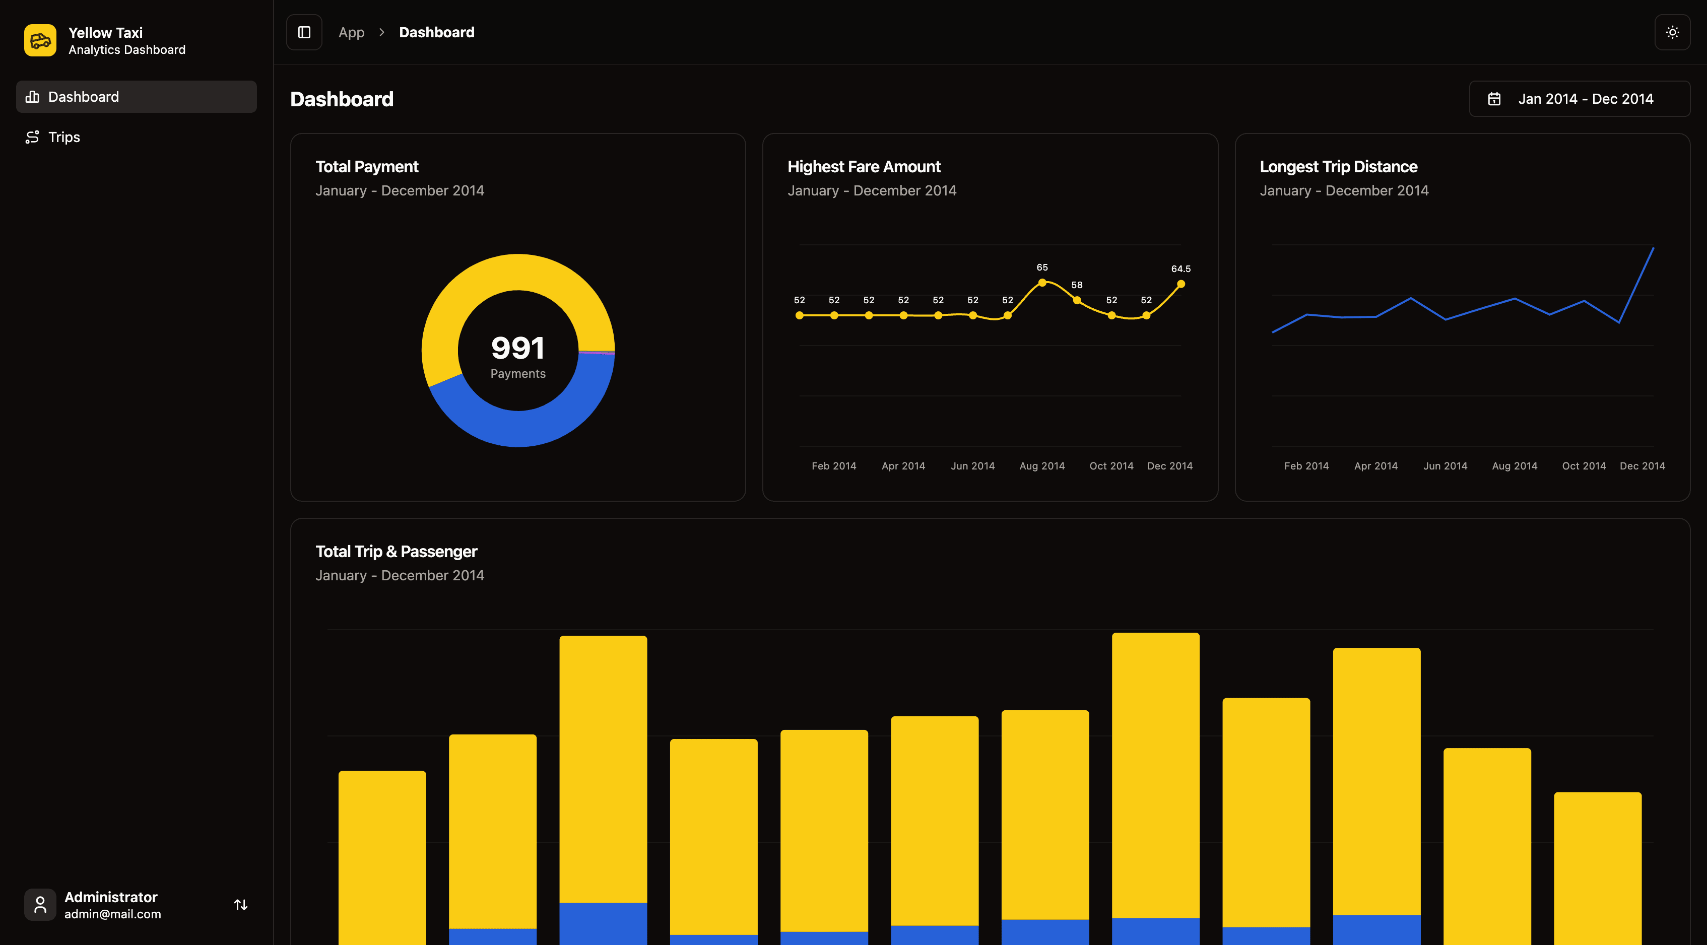The image size is (1707, 945).
Task: Click the Longest Trip Distance card title
Action: pyautogui.click(x=1339, y=167)
